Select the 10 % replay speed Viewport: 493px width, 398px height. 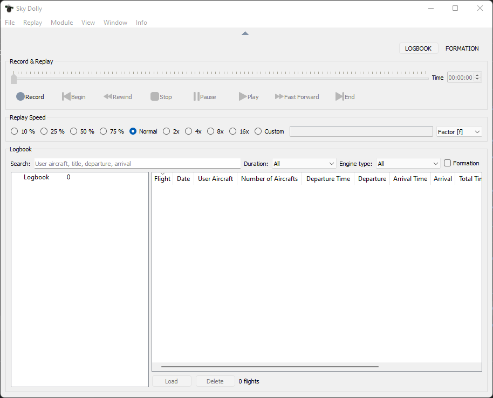click(x=23, y=131)
